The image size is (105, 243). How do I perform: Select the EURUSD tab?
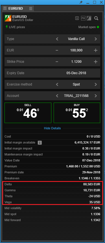(16, 8)
